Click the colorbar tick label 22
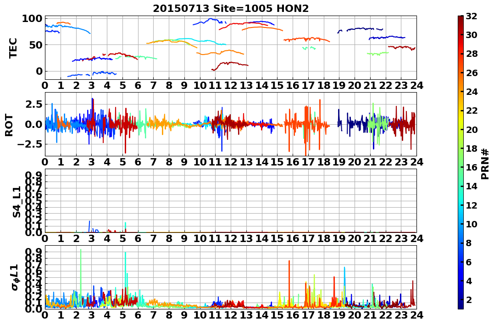Screen dimensions: 494x325 pyautogui.click(x=472, y=110)
